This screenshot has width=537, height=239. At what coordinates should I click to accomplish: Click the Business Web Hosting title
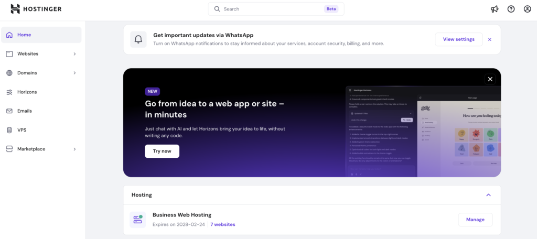[182, 215]
